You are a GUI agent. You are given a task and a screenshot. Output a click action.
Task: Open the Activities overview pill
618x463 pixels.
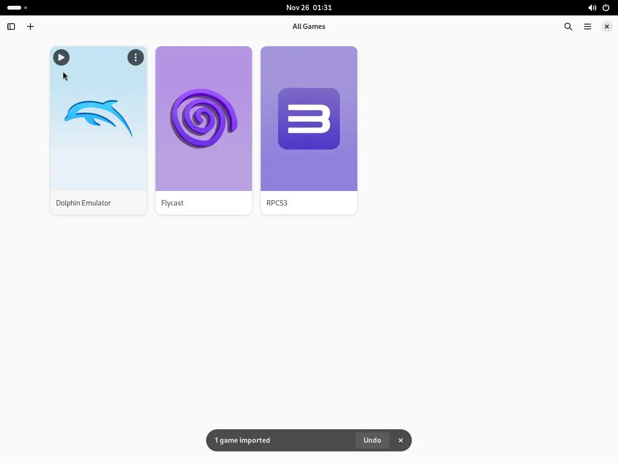[x=17, y=8]
